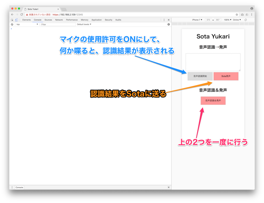Open the Memory tab
This screenshot has height=203, width=264.
click(85, 20)
